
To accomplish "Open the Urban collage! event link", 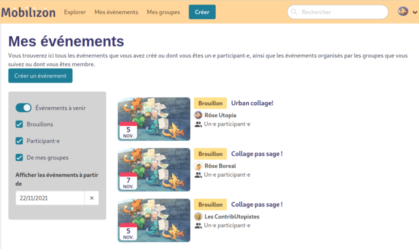I will (252, 103).
